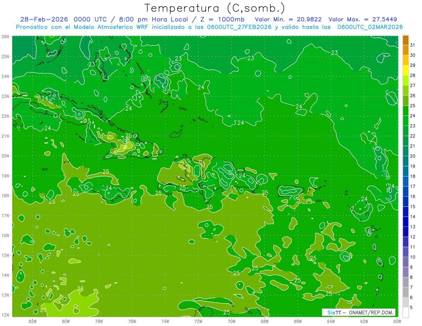Click the '72W' longitude axis label
Screen dimensions: 422x326
tap(198, 321)
